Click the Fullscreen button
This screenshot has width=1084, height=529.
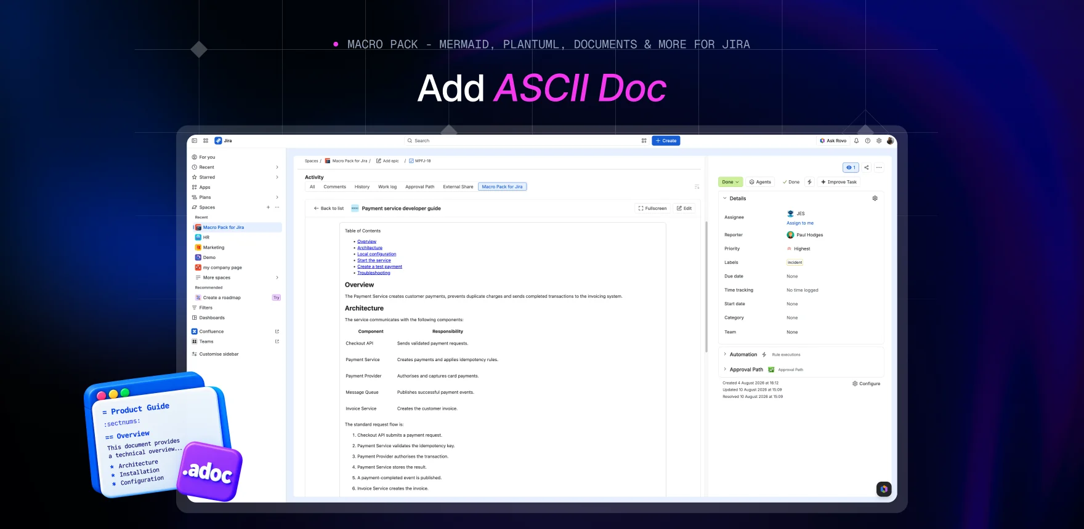pyautogui.click(x=652, y=209)
